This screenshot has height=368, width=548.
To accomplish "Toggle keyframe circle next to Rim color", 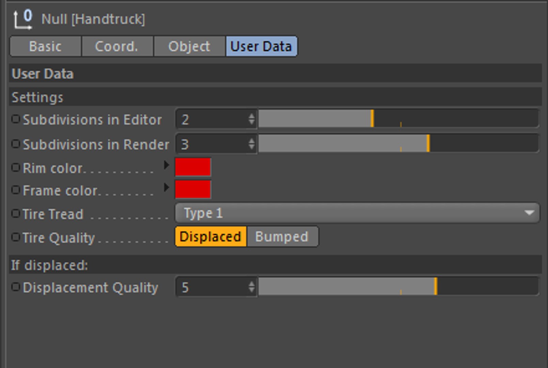I will click(16, 167).
